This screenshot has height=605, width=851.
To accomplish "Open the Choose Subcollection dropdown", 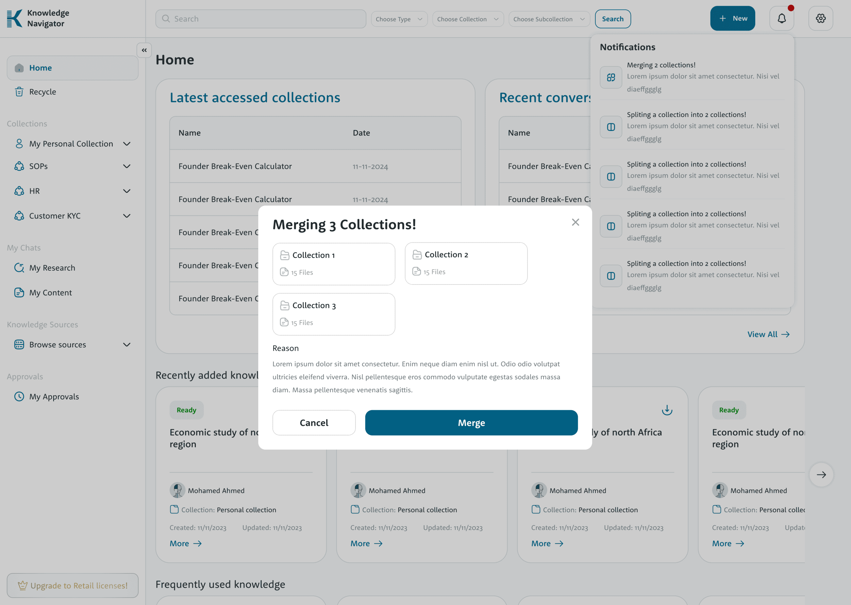I will pos(549,19).
